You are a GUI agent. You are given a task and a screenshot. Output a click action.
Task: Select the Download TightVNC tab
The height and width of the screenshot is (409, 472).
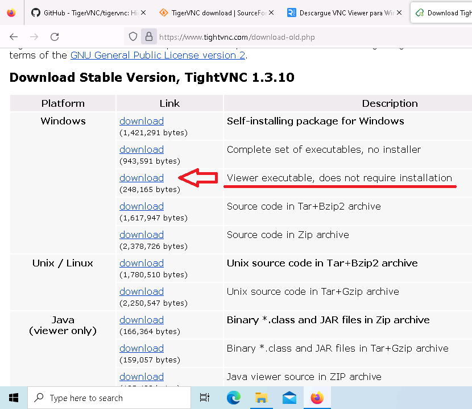coord(442,12)
